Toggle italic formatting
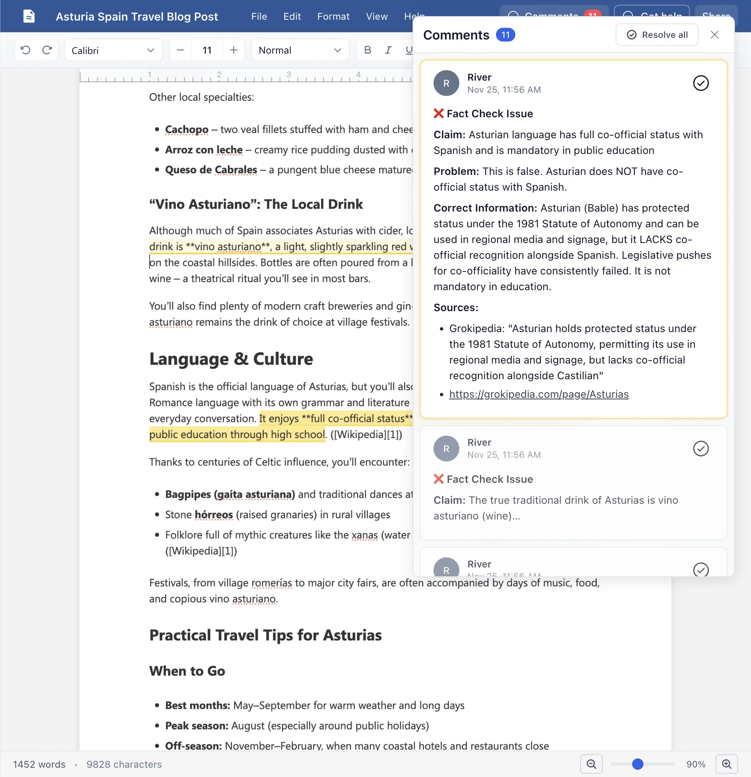The height and width of the screenshot is (777, 751). tap(388, 50)
